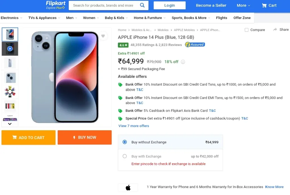The height and width of the screenshot is (195, 290).
Task: Expand the More dropdown in header
Action: tap(243, 6)
